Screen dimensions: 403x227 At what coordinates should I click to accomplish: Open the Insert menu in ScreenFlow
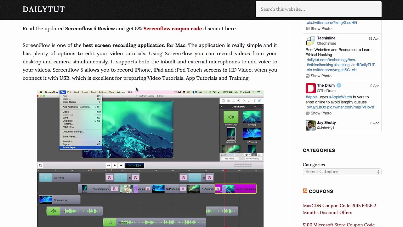(85, 92)
